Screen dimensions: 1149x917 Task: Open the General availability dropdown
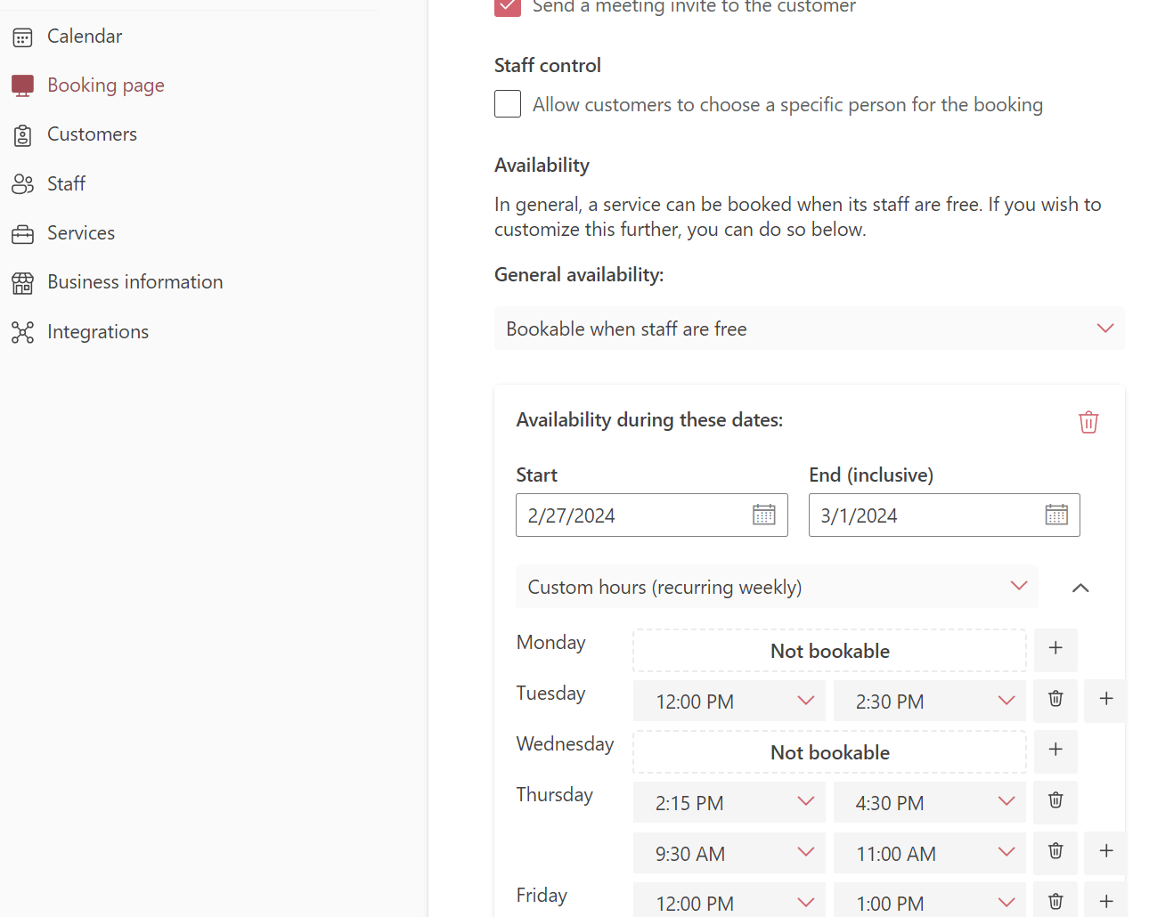810,329
